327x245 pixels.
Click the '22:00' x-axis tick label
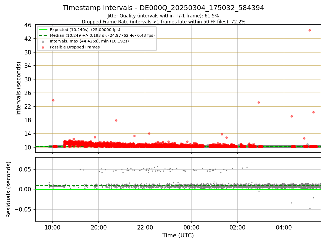(x=145, y=227)
